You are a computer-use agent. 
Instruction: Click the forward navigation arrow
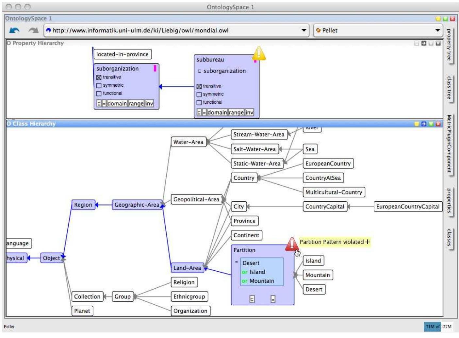coord(33,30)
